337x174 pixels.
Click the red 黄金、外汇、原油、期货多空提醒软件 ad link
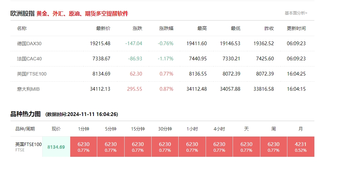pos(82,14)
